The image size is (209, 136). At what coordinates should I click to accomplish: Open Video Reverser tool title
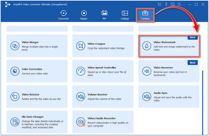coord(163,67)
